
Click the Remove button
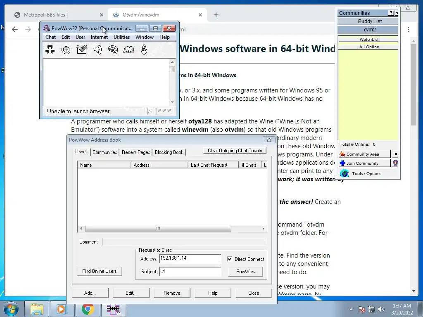pyautogui.click(x=172, y=293)
